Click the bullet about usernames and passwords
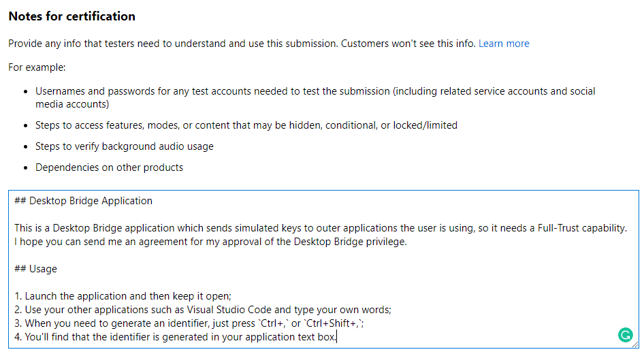The image size is (644, 354). pyautogui.click(x=315, y=97)
